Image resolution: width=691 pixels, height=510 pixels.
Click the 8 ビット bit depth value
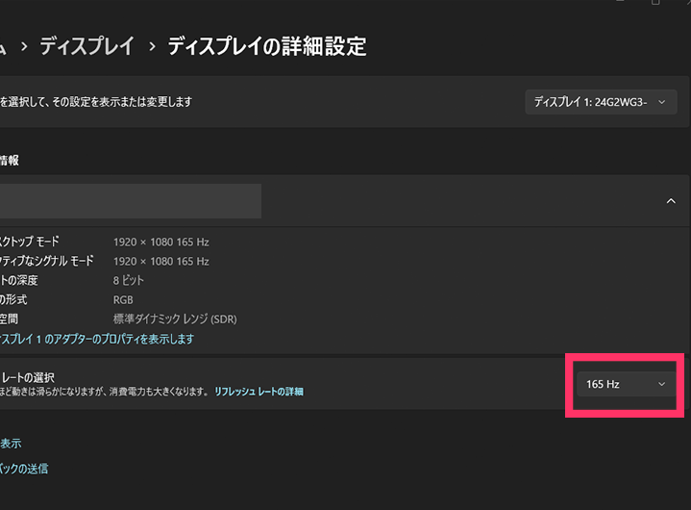pyautogui.click(x=129, y=281)
